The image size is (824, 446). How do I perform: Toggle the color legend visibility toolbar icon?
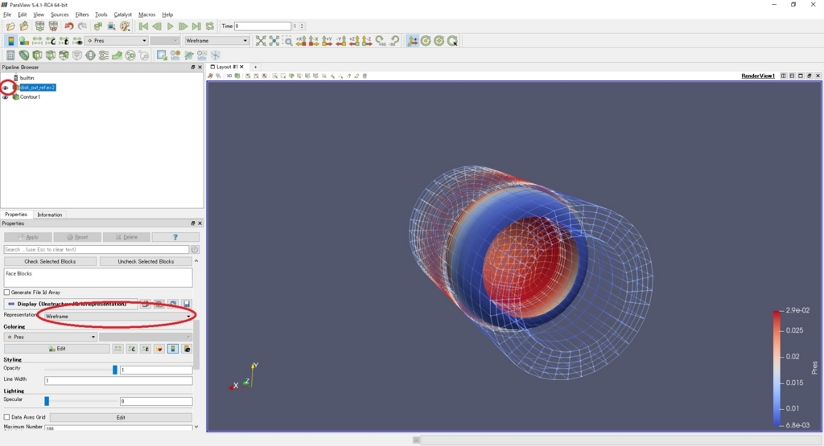(x=10, y=41)
